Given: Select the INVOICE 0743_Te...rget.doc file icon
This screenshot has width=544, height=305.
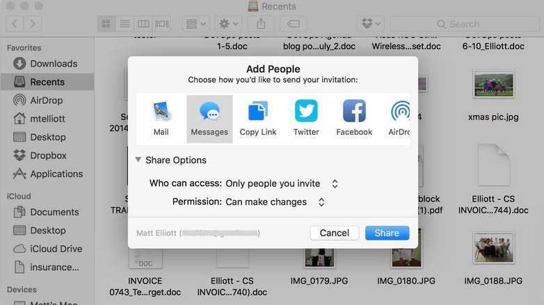Looking at the screenshot, I should (145, 258).
